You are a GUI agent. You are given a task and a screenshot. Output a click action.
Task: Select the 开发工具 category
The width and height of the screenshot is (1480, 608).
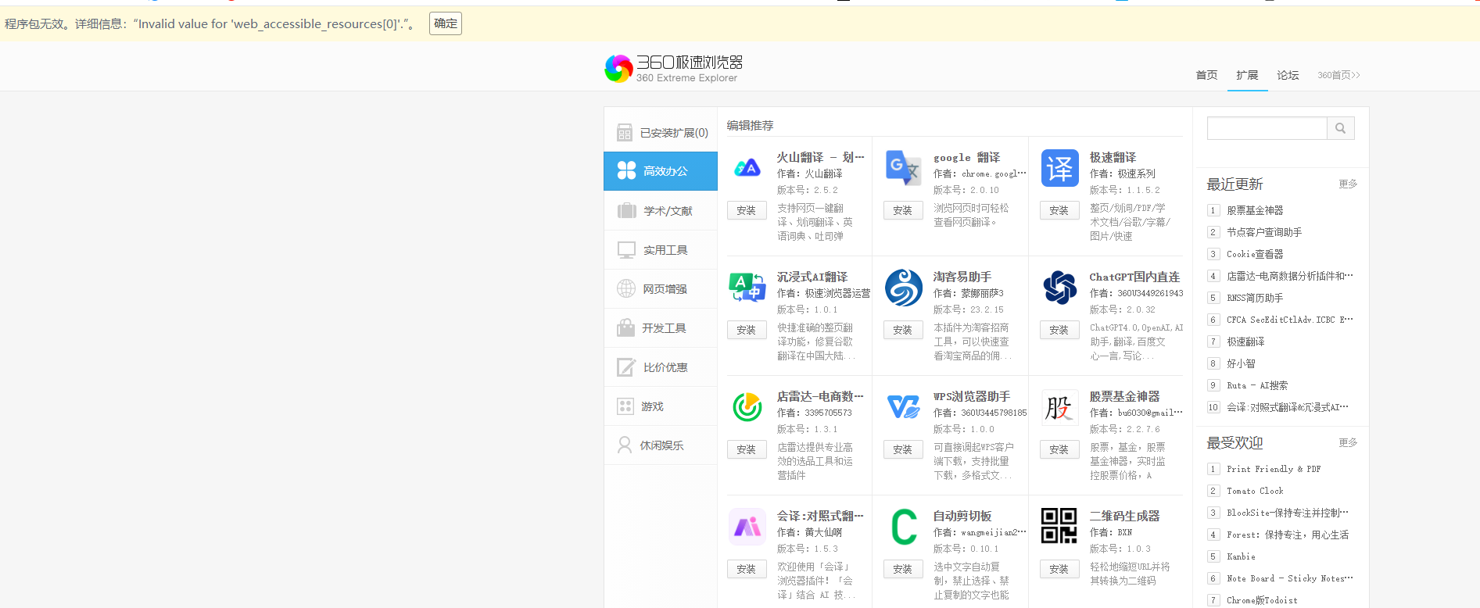point(661,328)
